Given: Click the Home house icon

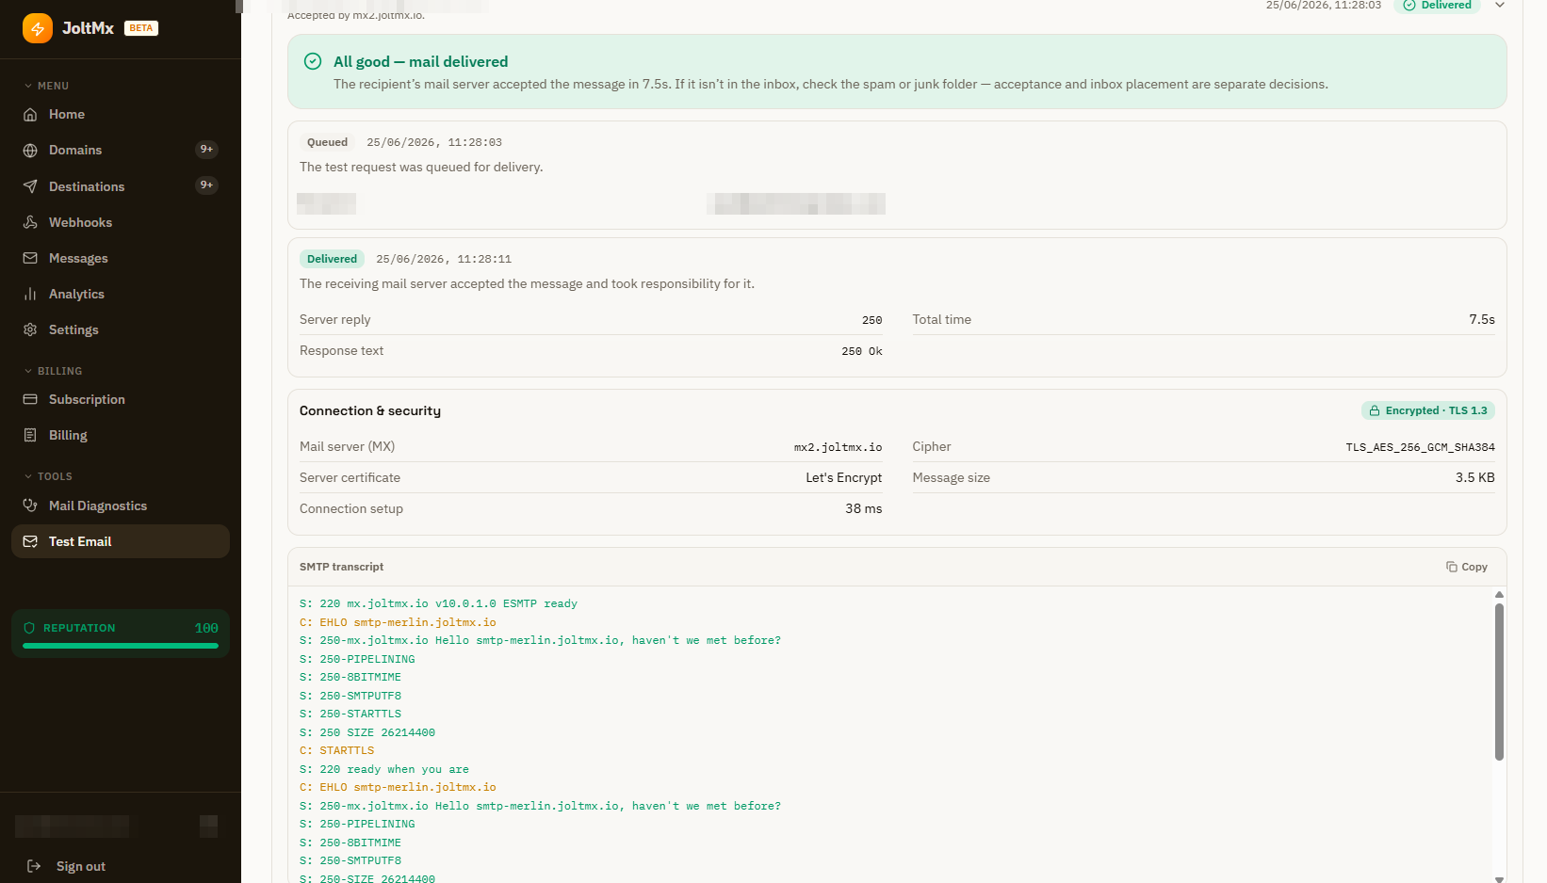Looking at the screenshot, I should click(30, 114).
